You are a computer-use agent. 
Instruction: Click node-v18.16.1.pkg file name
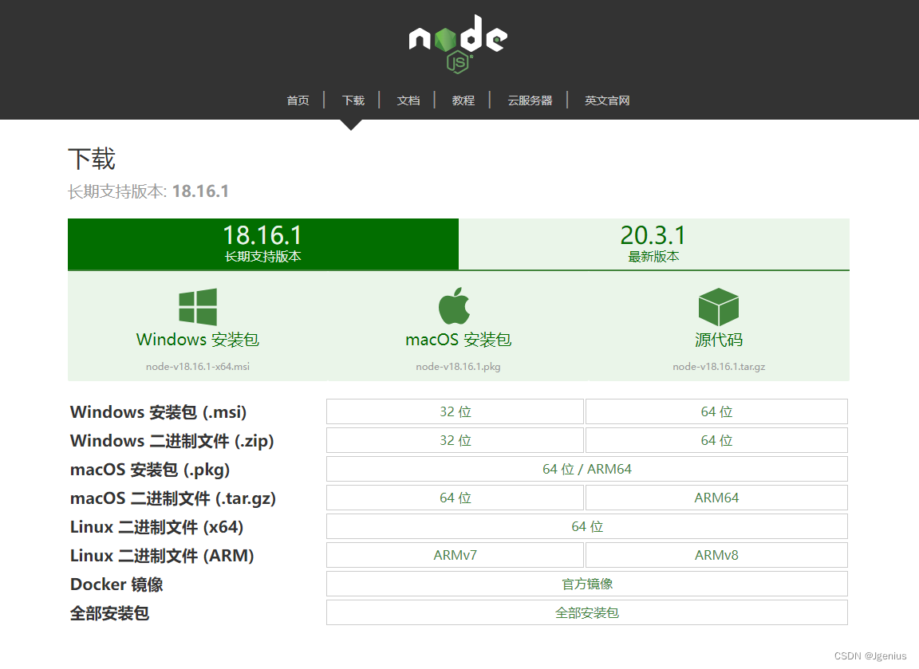pyautogui.click(x=459, y=367)
